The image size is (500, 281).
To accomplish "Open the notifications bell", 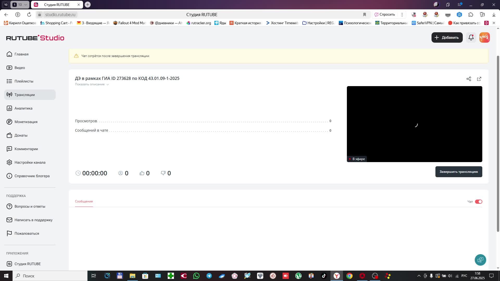I will coord(471,37).
